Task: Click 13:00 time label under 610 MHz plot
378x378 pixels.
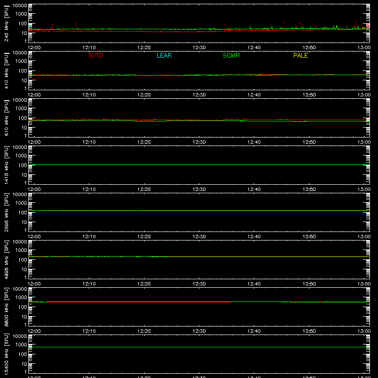Action: coord(364,142)
